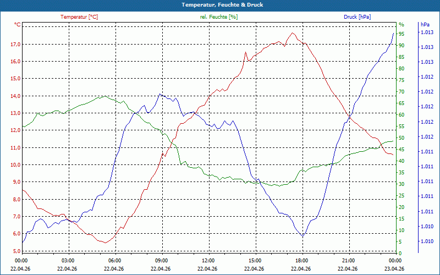Click the green 20 humidity axis value
This screenshot has height=275, width=440.
click(402, 207)
